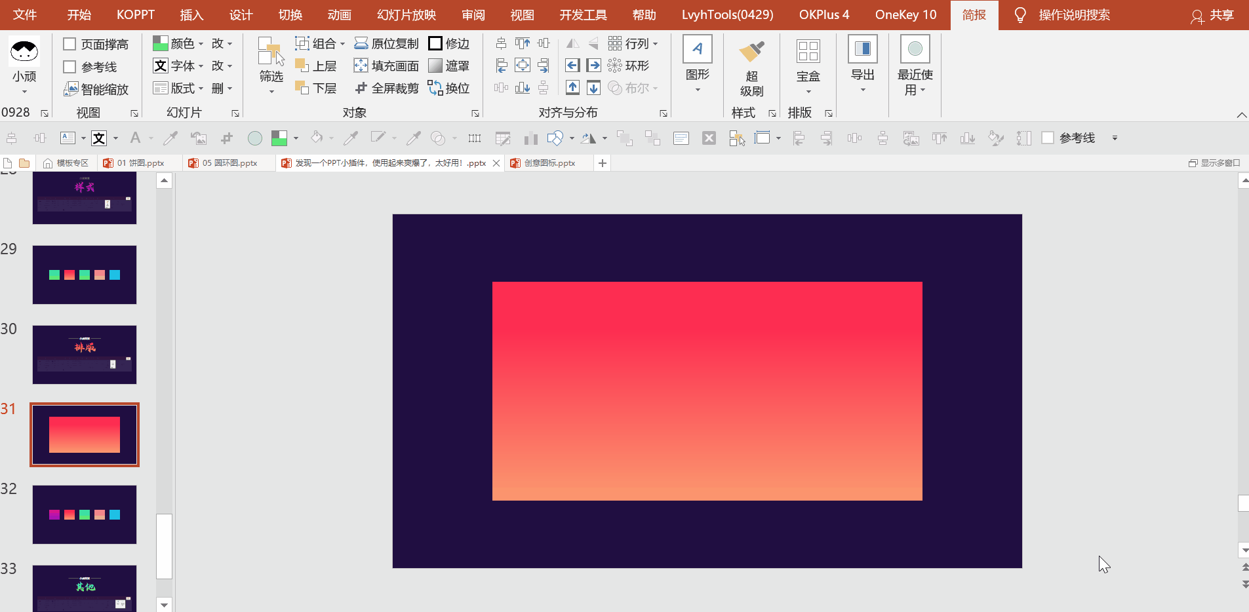
Task: Expand the 导出 export dropdown
Action: click(x=862, y=90)
